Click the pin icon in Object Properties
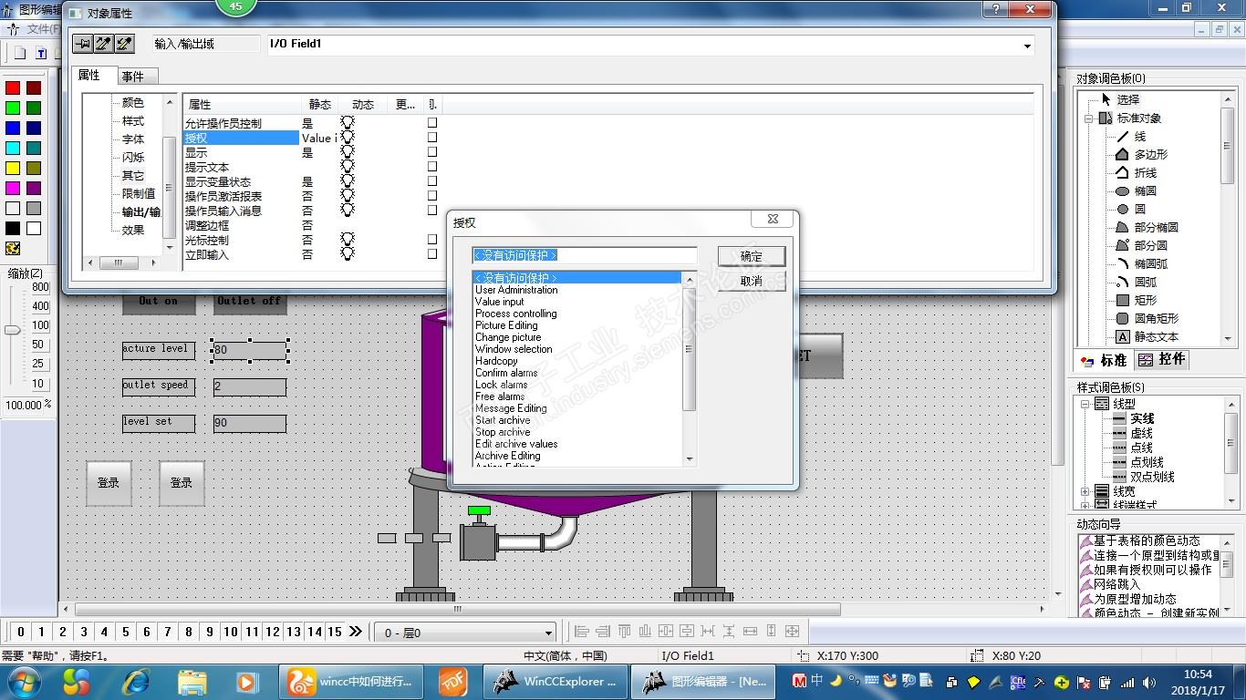 83,44
